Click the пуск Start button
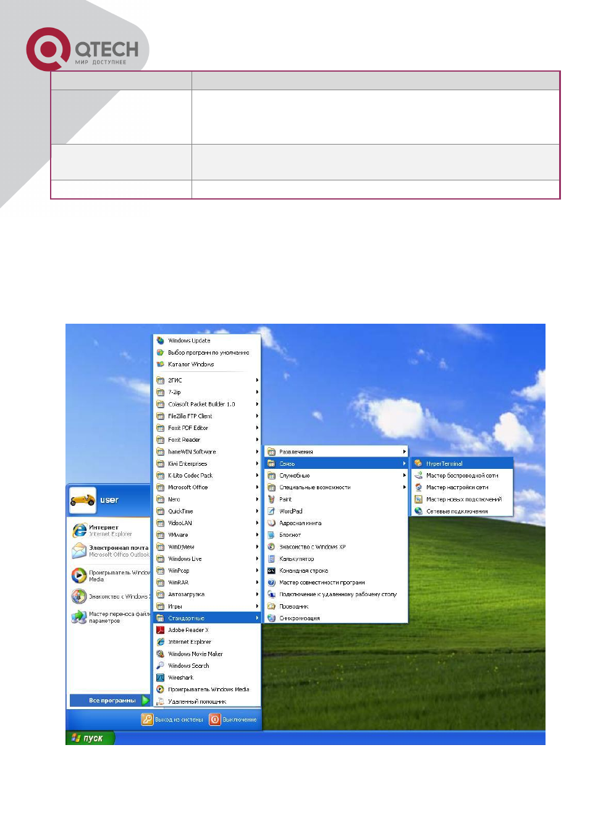Image resolution: width=590 pixels, height=834 pixels. pos(90,738)
